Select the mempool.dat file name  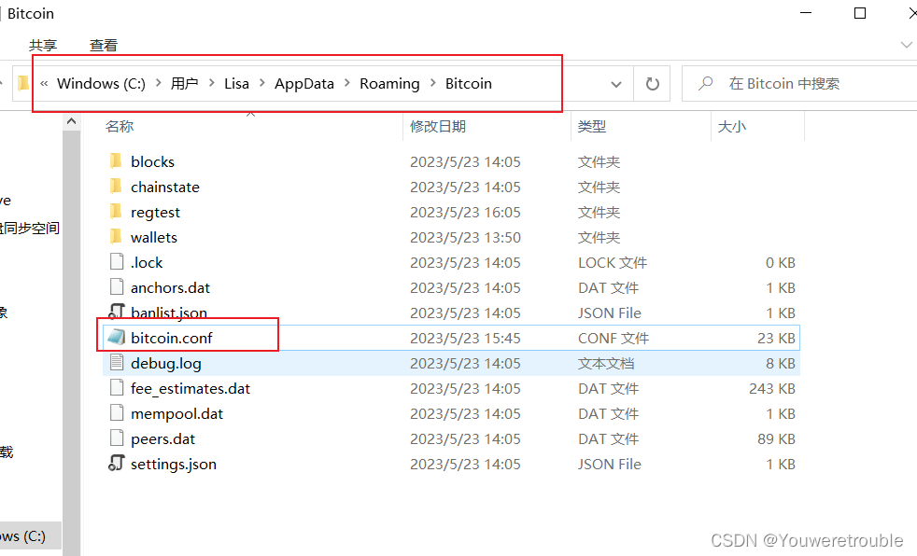[176, 413]
